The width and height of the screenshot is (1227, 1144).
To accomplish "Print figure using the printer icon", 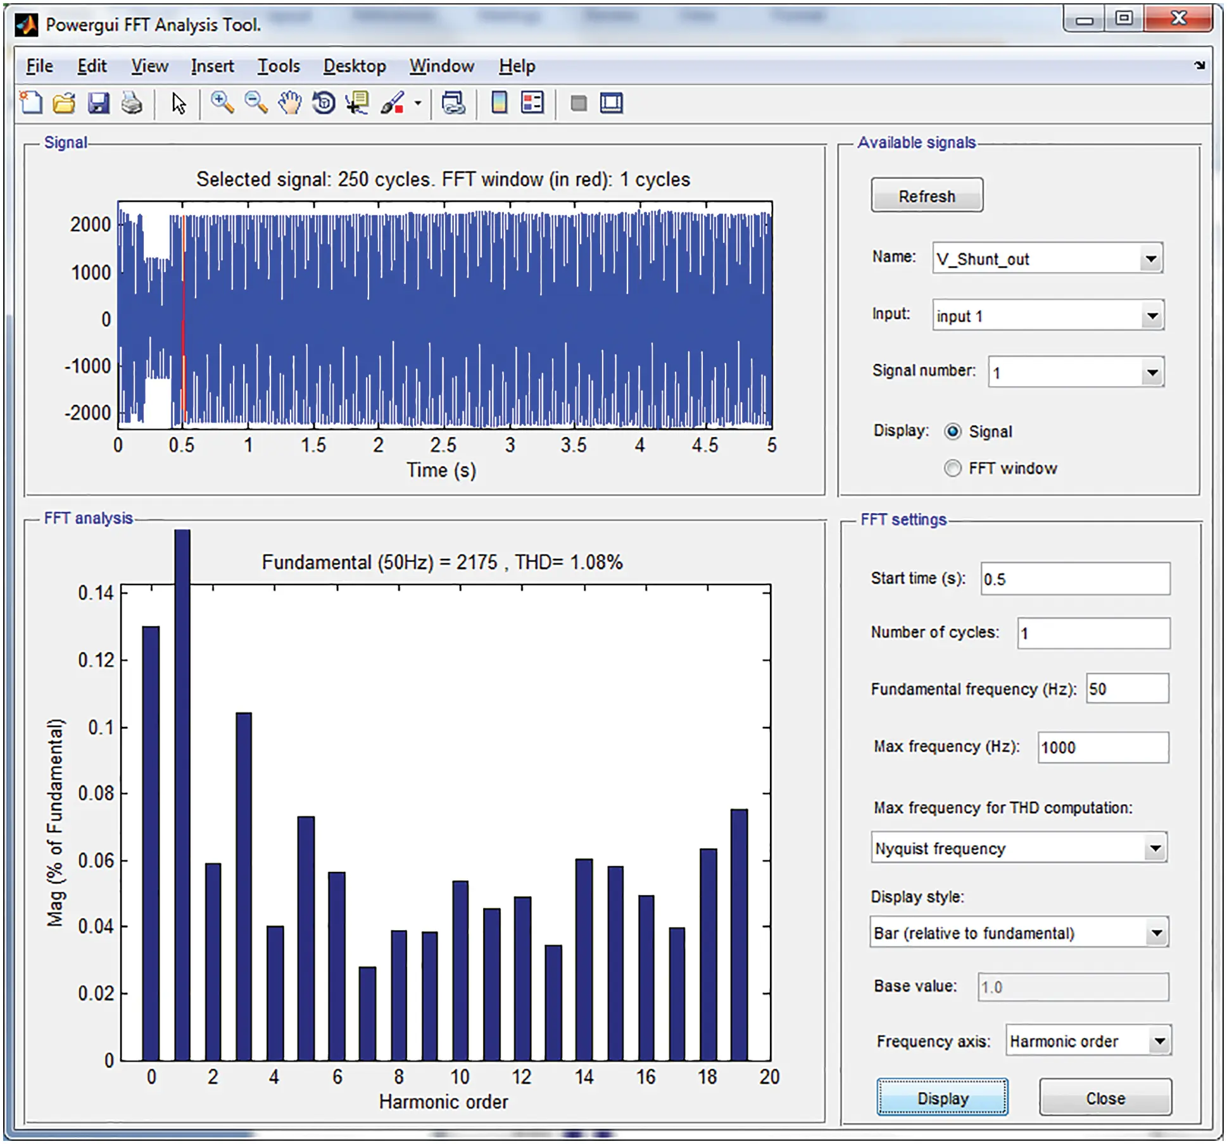I will click(132, 103).
